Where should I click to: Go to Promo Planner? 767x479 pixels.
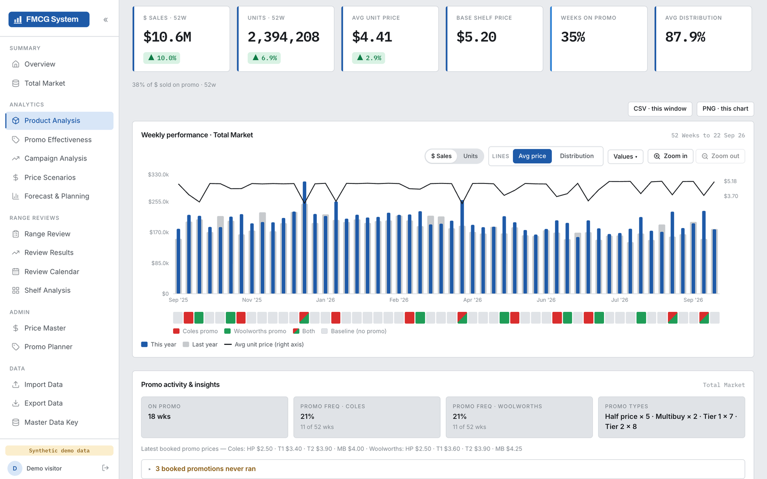click(59, 347)
